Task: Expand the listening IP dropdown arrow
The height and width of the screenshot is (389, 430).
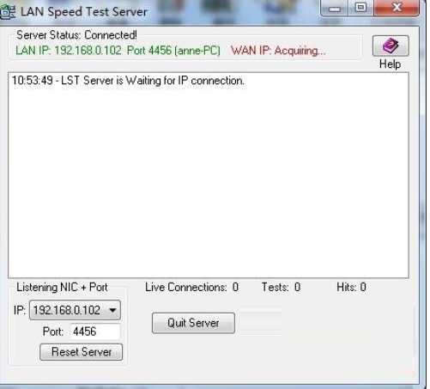Action: [x=112, y=310]
